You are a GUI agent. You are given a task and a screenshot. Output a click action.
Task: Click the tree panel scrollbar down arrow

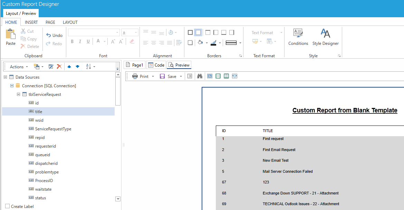[x=118, y=199]
